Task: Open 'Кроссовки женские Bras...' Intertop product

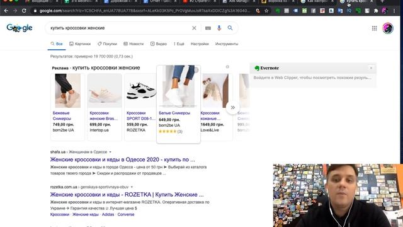Action: 103,116
